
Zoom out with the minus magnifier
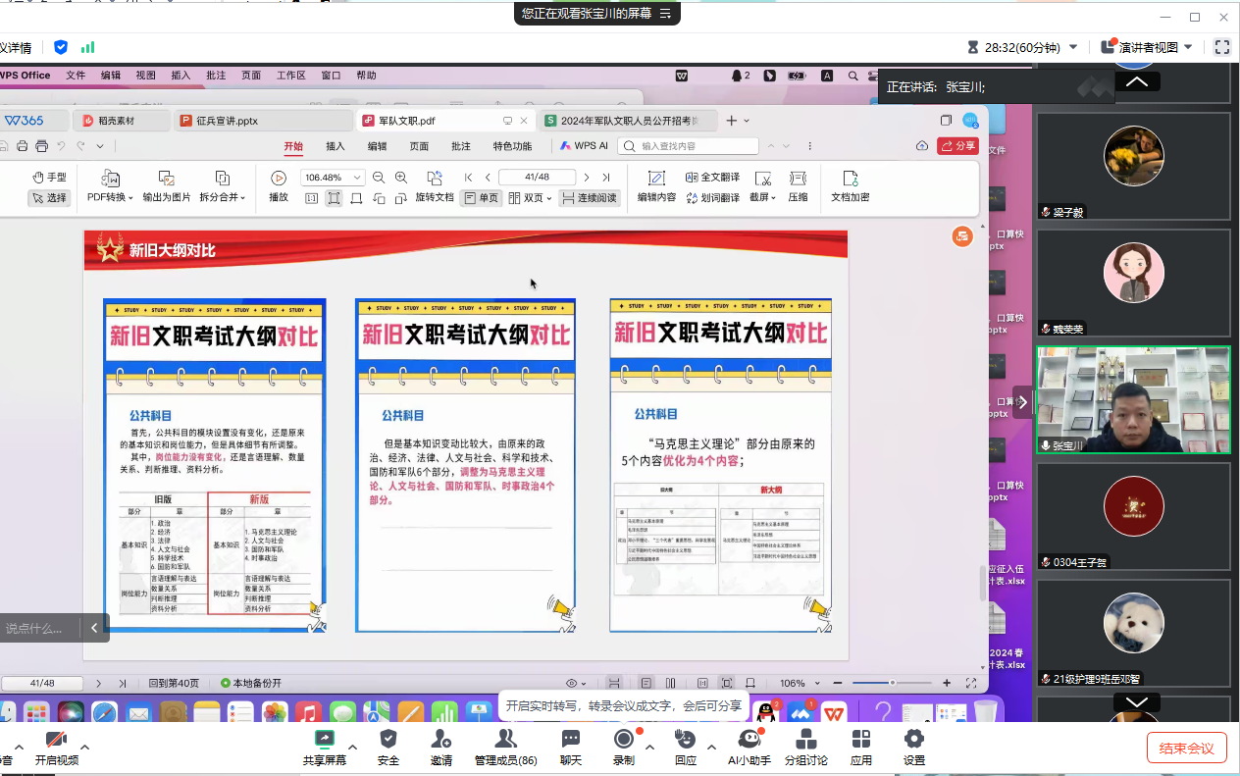(379, 178)
